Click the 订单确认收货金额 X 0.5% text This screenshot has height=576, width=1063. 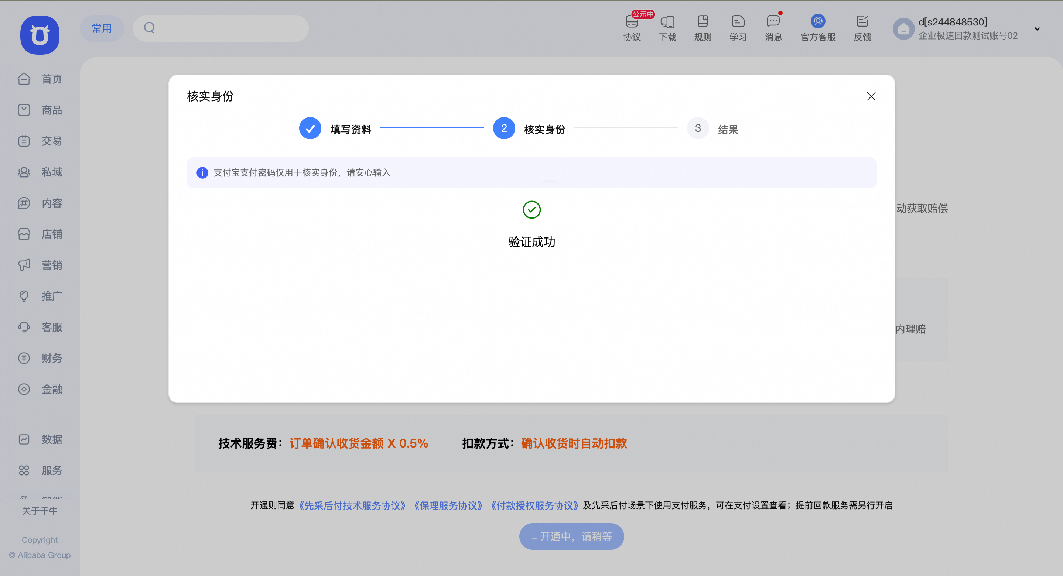click(x=359, y=443)
